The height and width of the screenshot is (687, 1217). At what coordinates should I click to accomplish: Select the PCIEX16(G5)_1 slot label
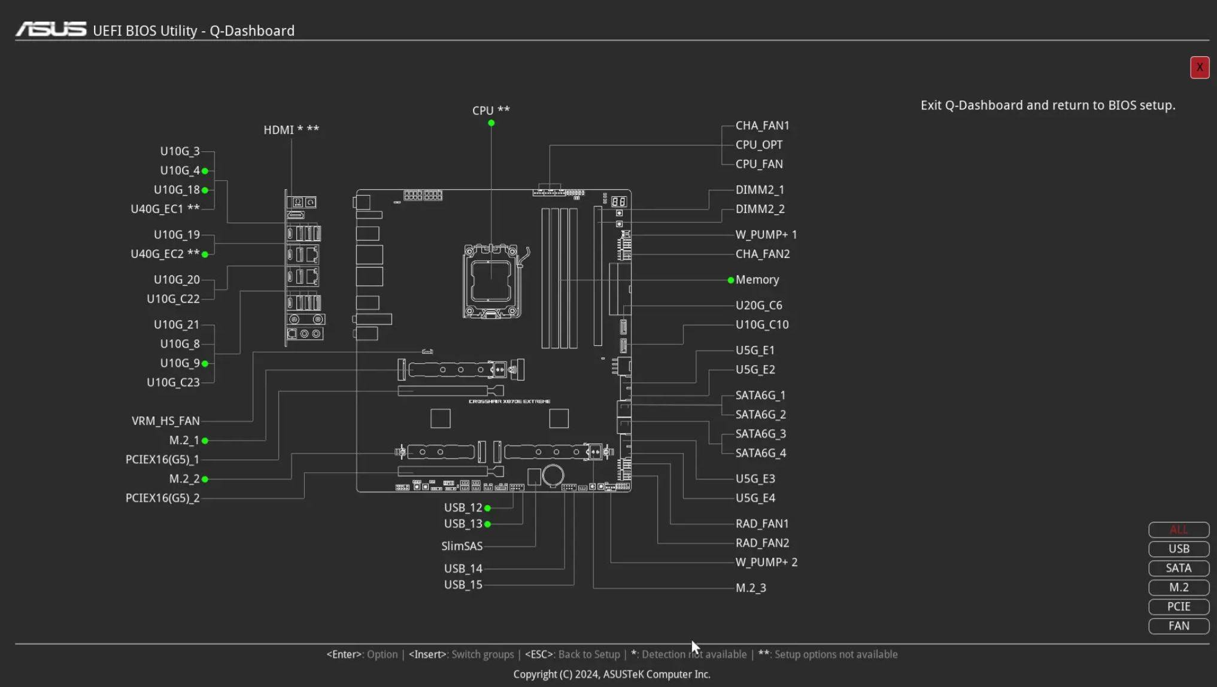(x=162, y=460)
